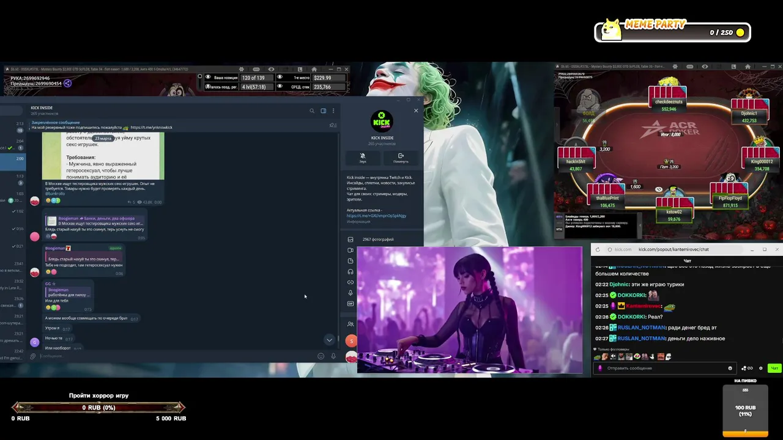Screen dimensions: 783x440
Task: Click the share hand icon in poker table
Action: pos(67,83)
